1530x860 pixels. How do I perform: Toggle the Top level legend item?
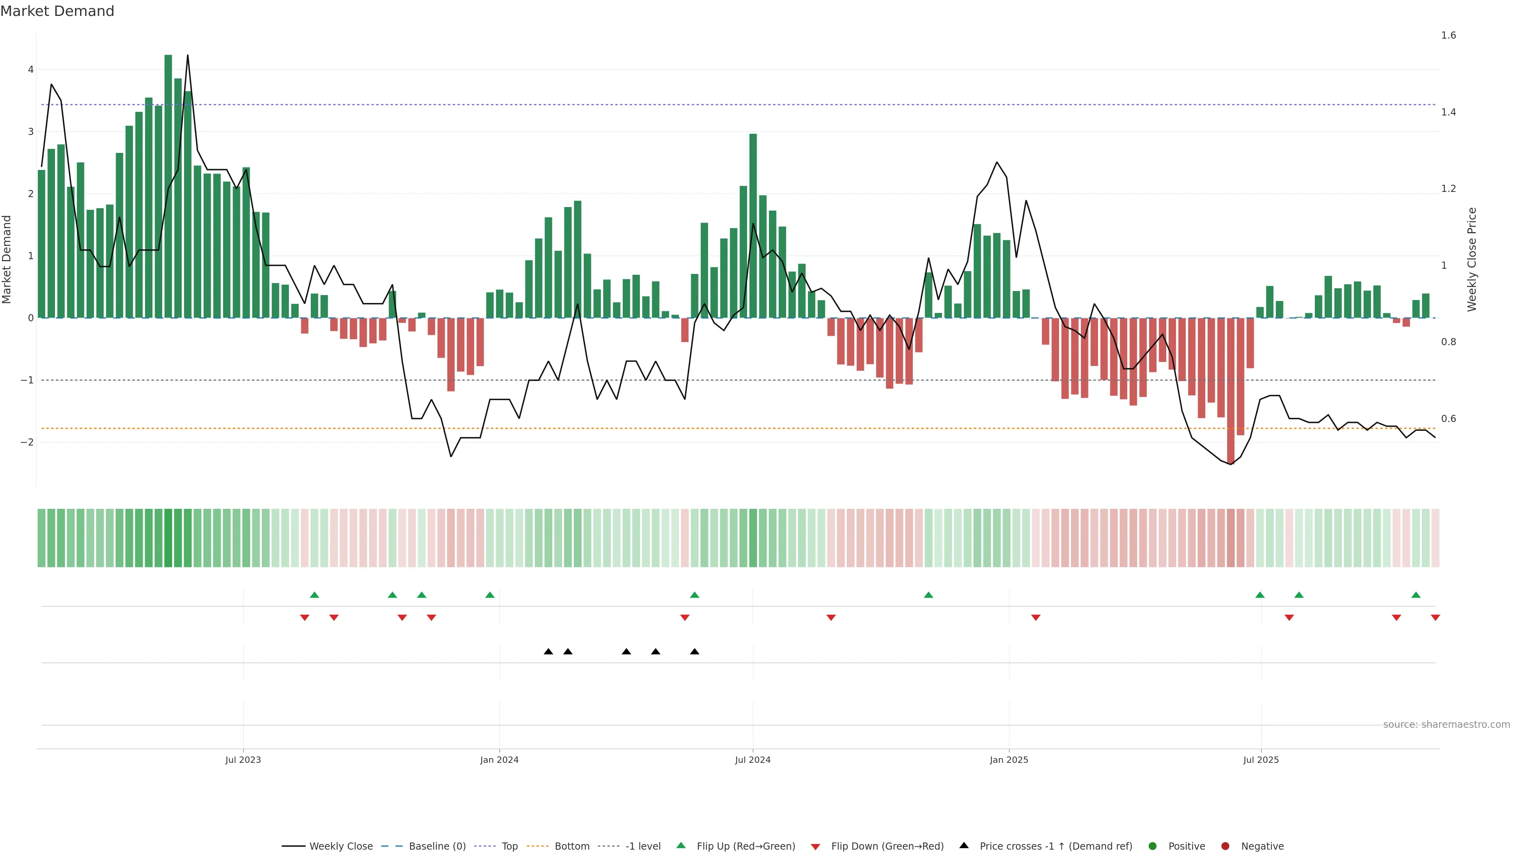[509, 846]
